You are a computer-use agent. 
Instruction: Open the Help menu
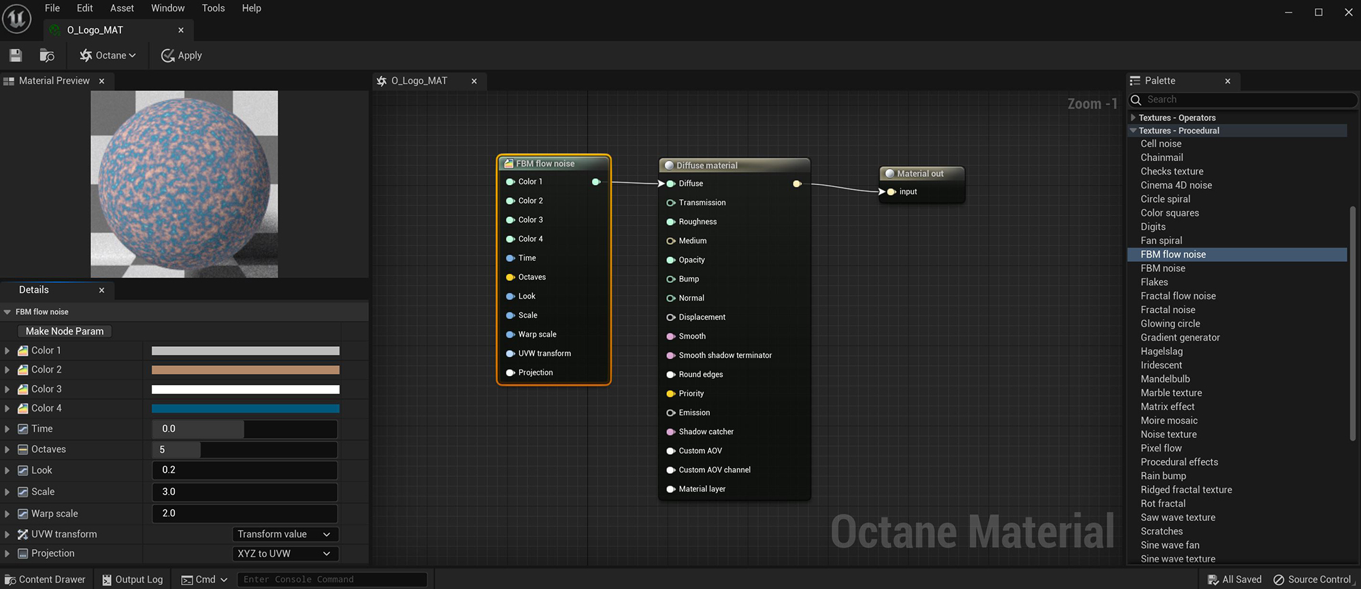(x=251, y=8)
